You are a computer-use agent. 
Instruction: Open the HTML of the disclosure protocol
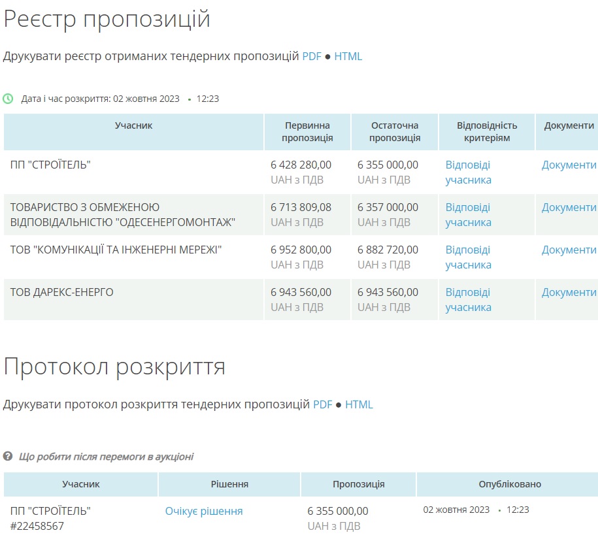click(x=359, y=404)
